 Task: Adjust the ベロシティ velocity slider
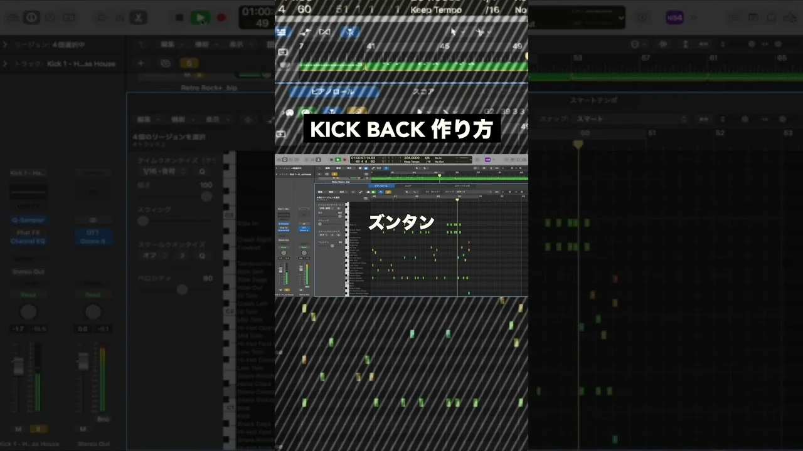pos(182,289)
